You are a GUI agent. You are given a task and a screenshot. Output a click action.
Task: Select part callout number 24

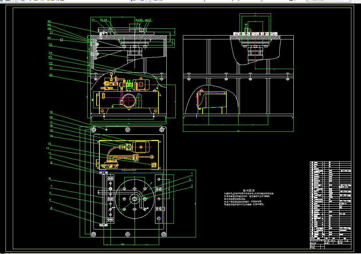click(50, 53)
